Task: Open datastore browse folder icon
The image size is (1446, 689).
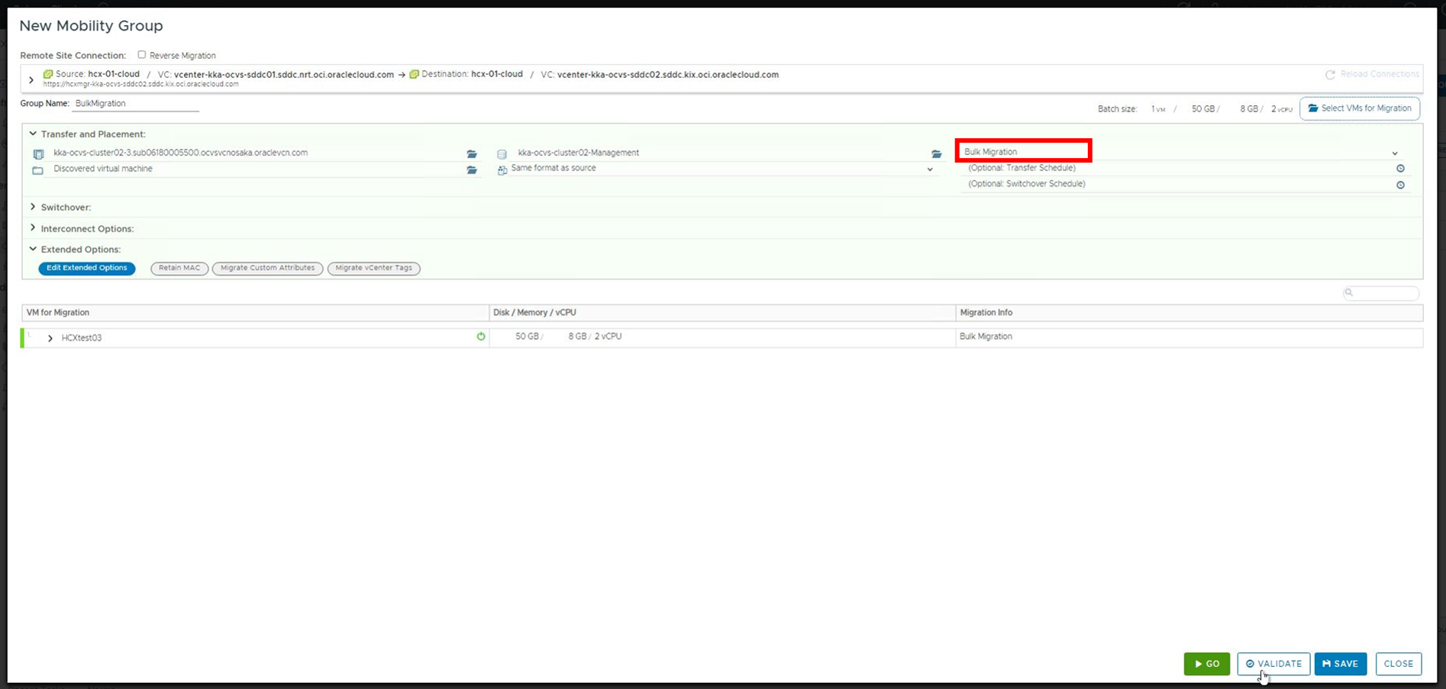Action: [936, 154]
